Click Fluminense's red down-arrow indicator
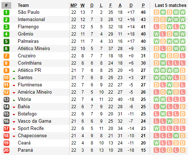The width and height of the screenshot is (188, 155). pyautogui.click(x=14, y=86)
